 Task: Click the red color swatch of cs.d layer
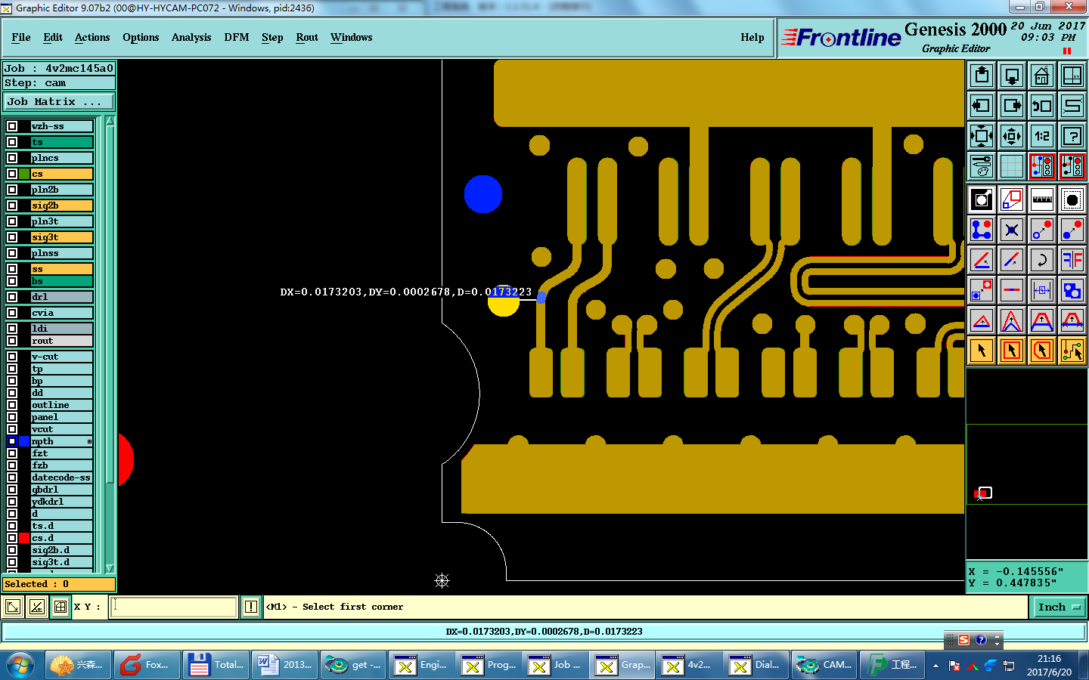click(24, 538)
